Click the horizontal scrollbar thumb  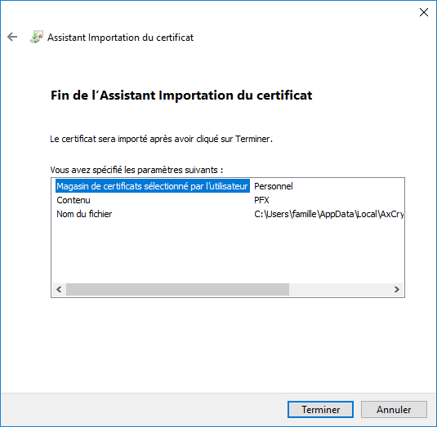tap(177, 289)
